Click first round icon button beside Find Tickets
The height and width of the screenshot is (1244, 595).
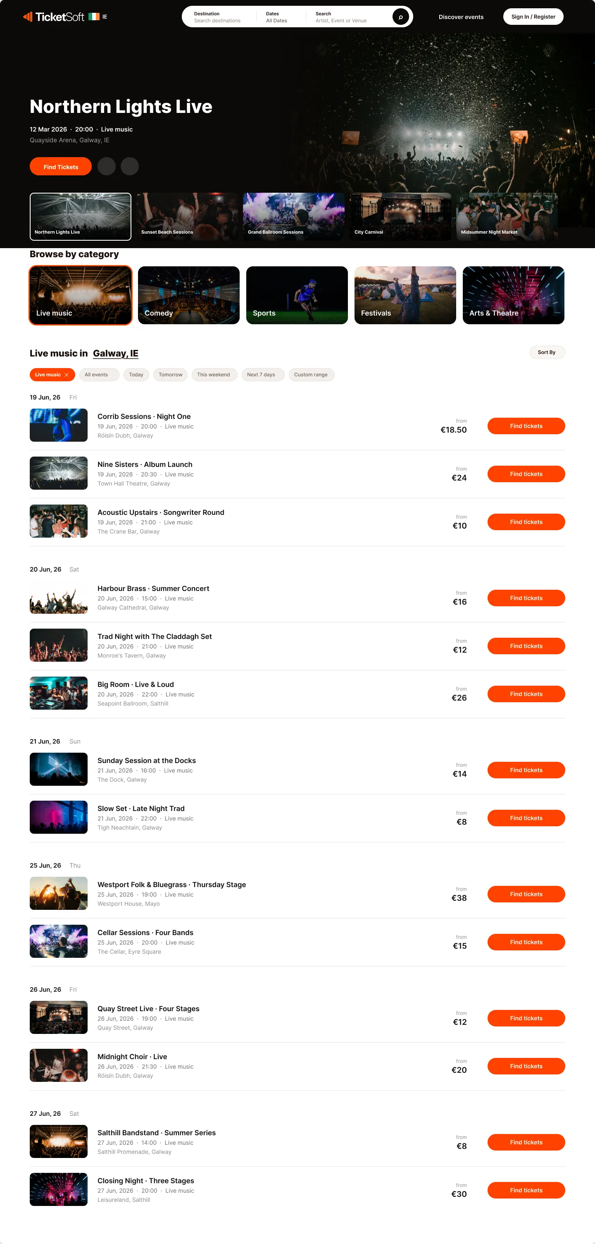point(107,166)
